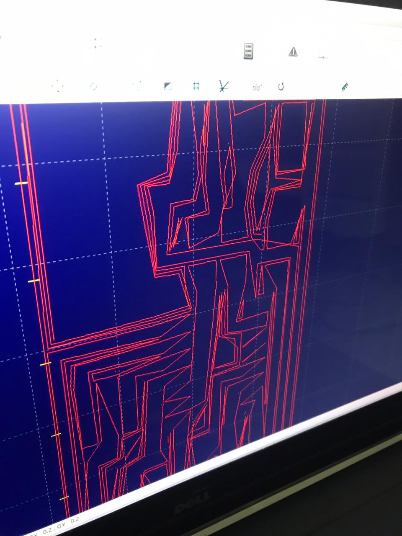Click the warning triangle indicator

(293, 51)
